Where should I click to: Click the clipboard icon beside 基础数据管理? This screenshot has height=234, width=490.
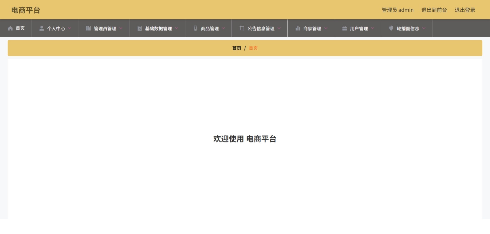pos(140,28)
